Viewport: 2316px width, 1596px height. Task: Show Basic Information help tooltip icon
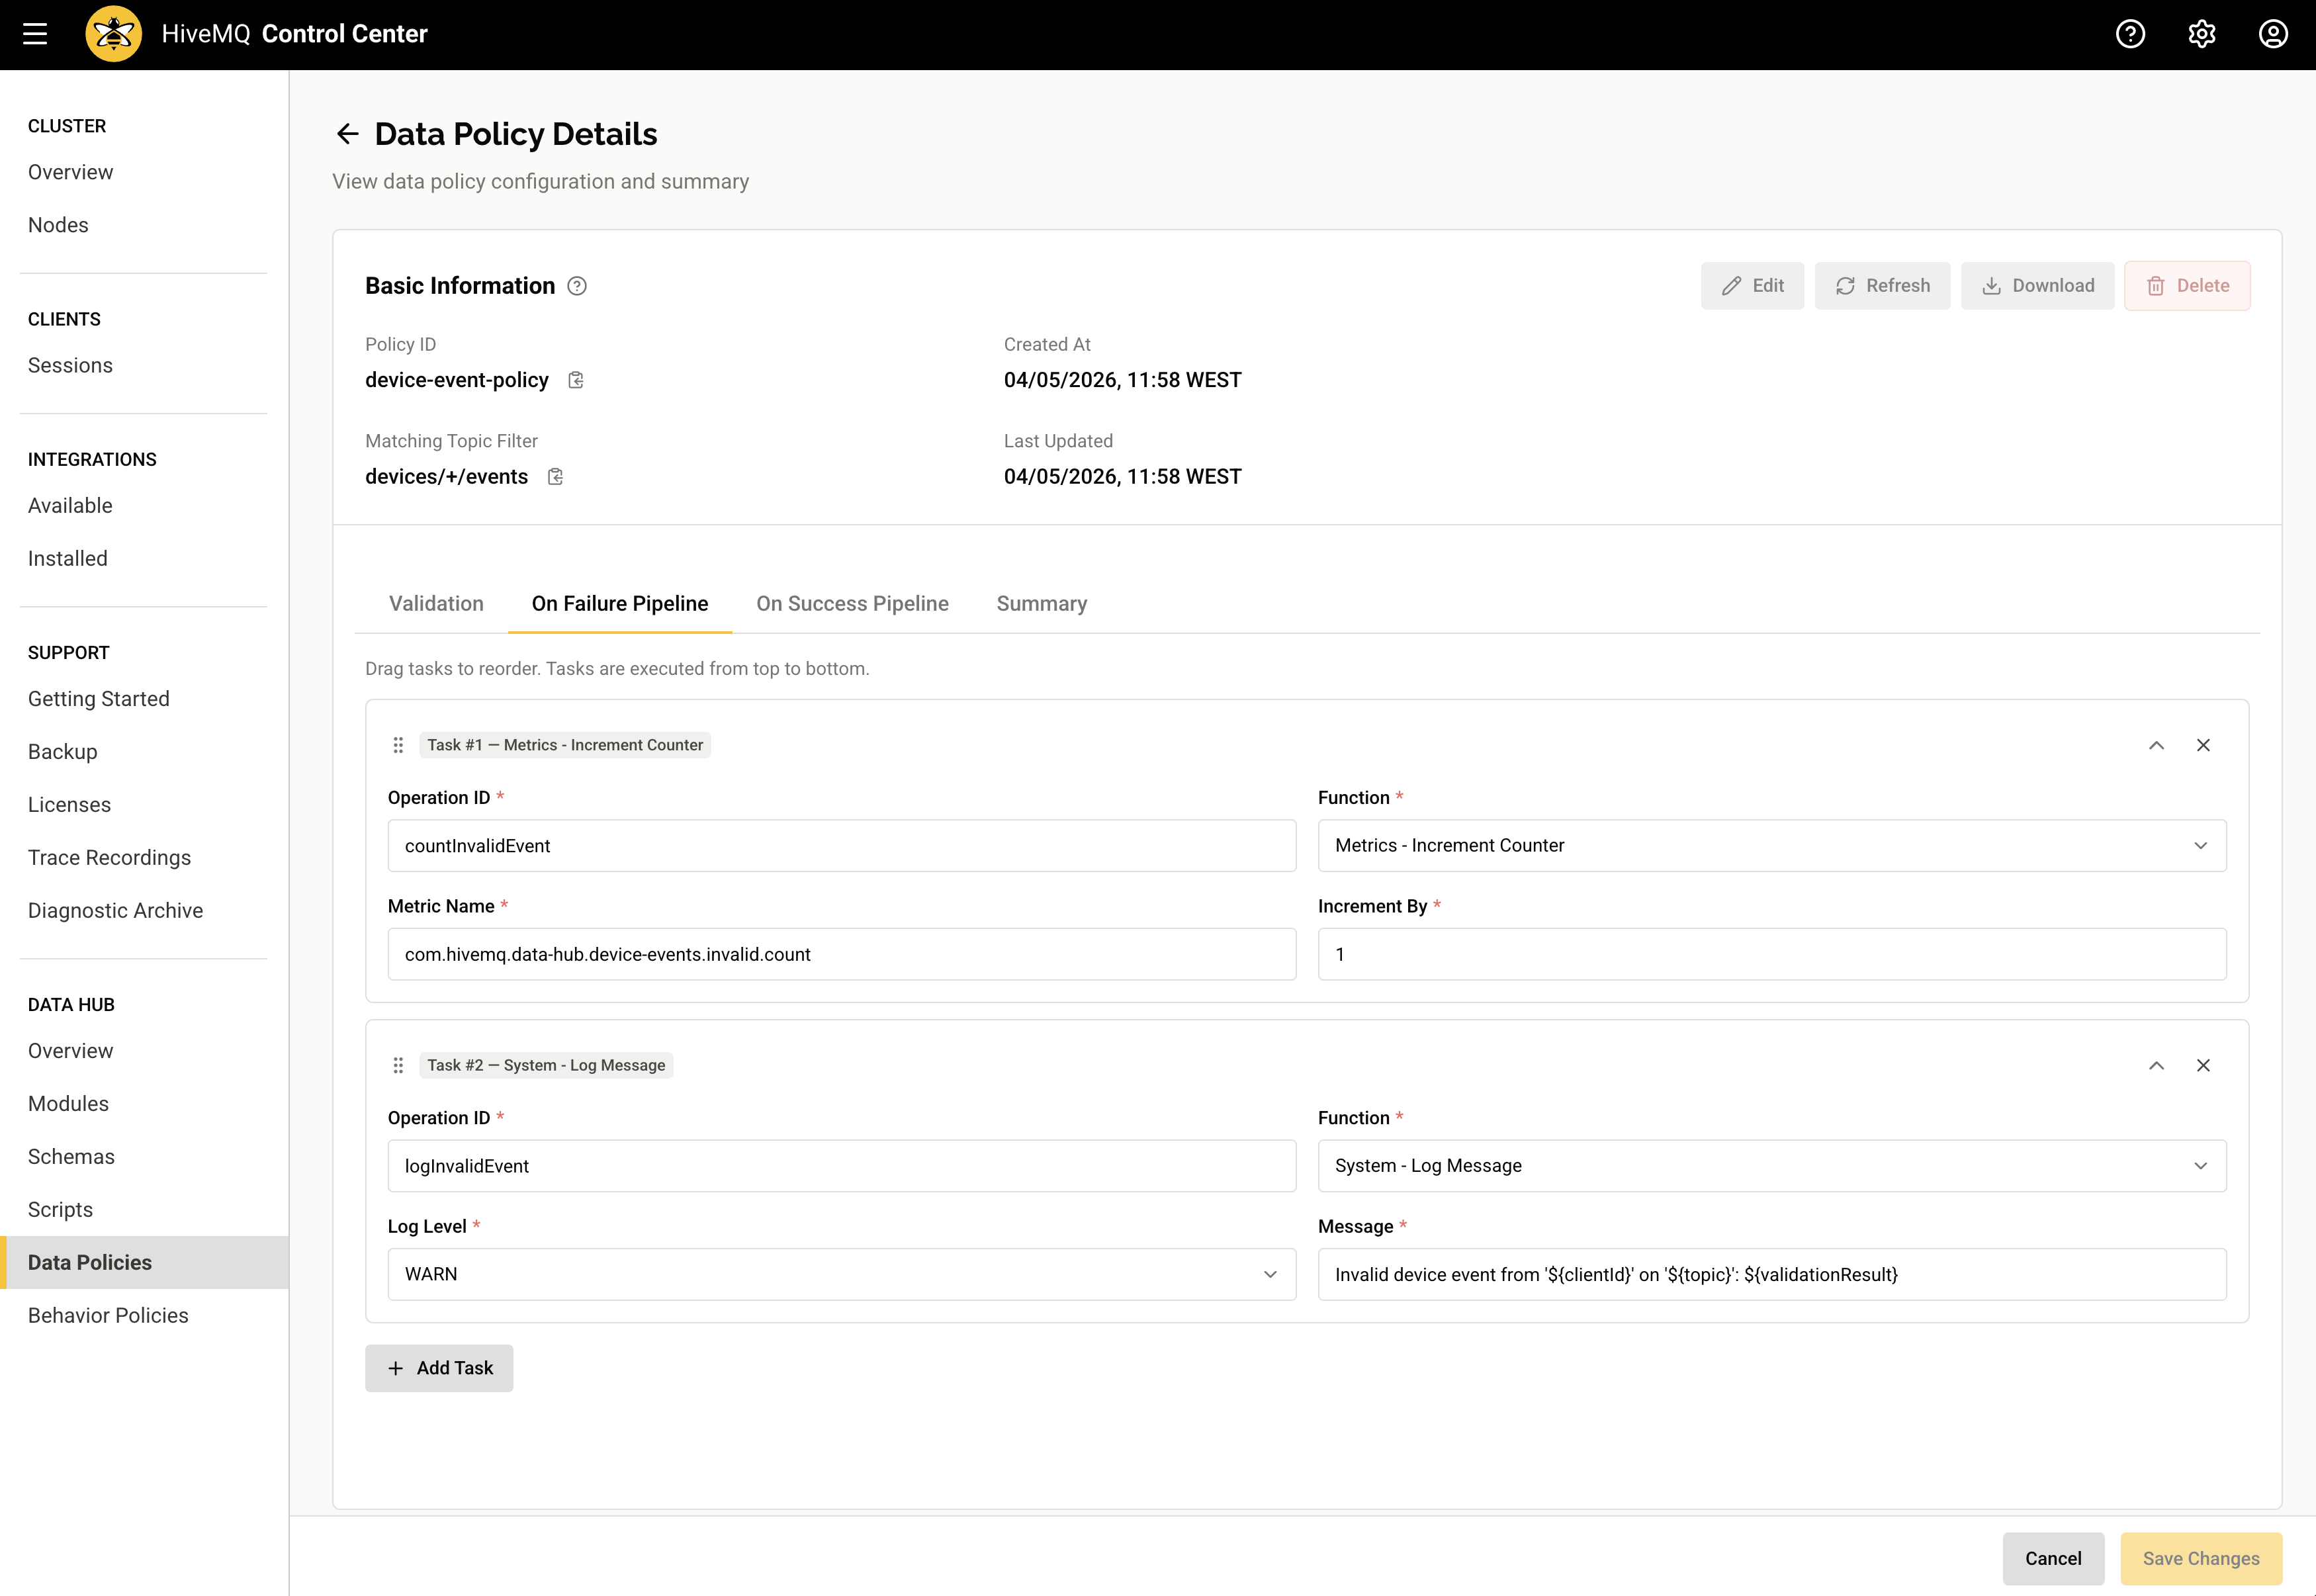pos(577,286)
